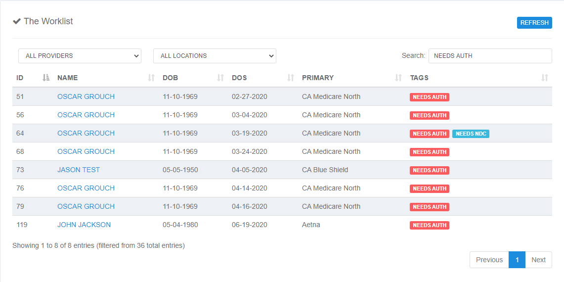
Task: Sort by TAGS column sort icon
Action: coord(545,78)
